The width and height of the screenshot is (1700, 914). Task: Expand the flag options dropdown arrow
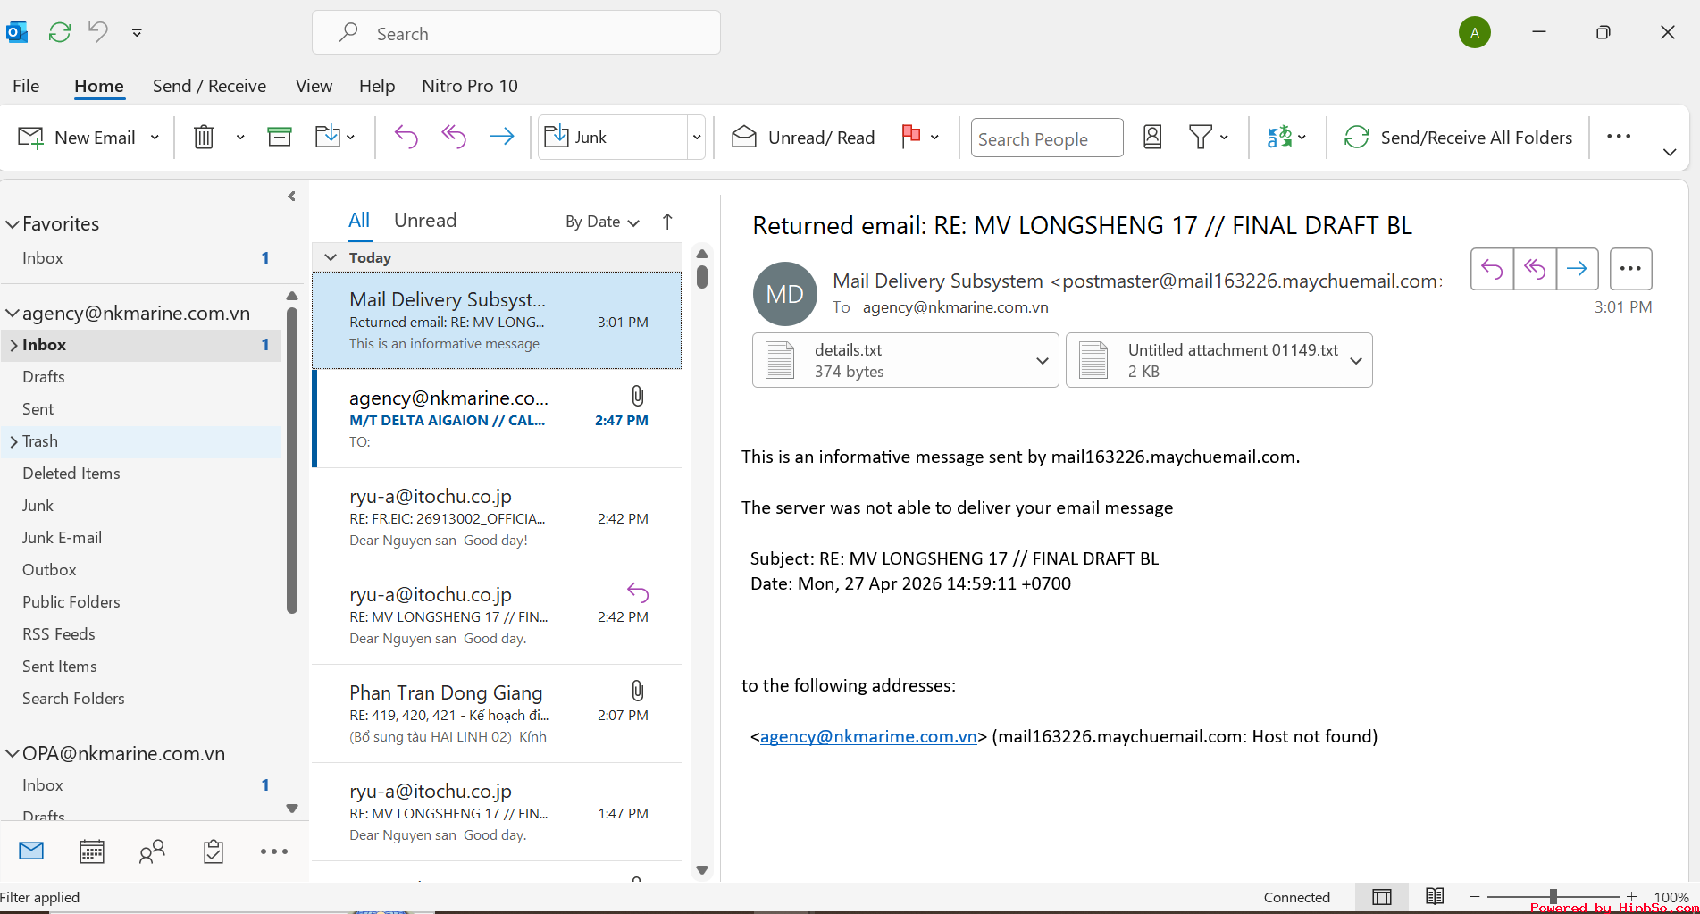click(x=934, y=138)
